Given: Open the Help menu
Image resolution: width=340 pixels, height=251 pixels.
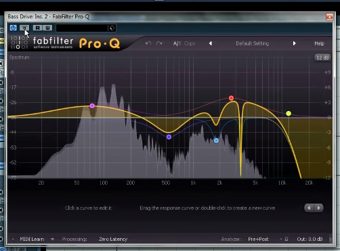Looking at the screenshot, I should click(319, 43).
